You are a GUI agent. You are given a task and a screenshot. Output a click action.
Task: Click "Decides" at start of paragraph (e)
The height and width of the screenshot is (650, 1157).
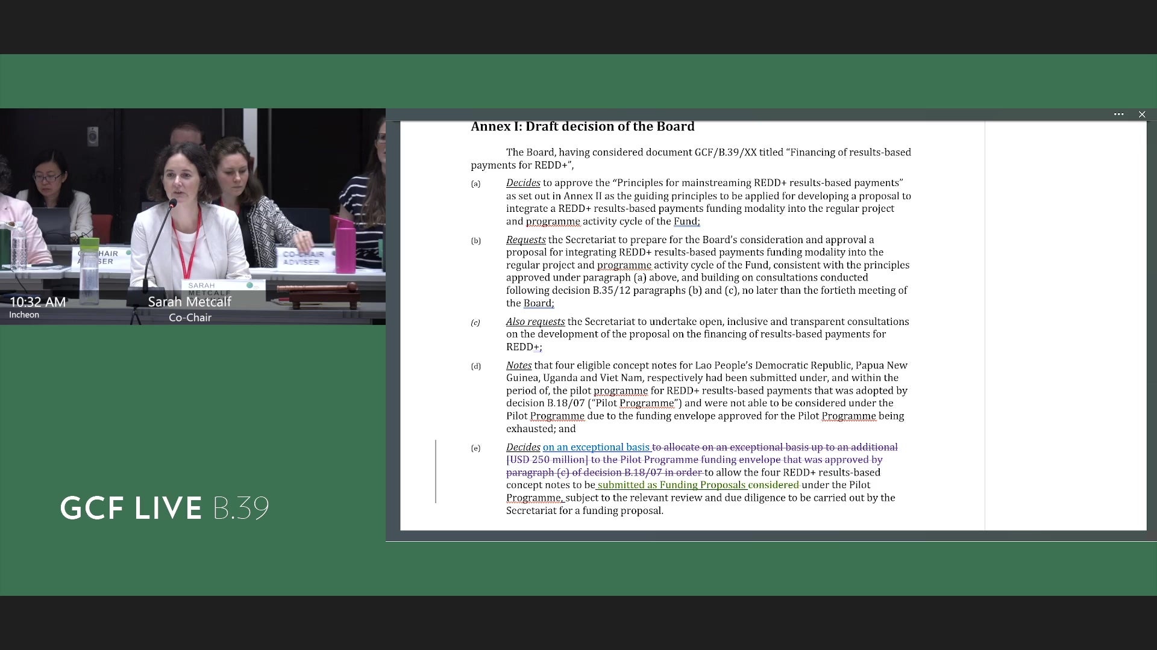(x=523, y=447)
